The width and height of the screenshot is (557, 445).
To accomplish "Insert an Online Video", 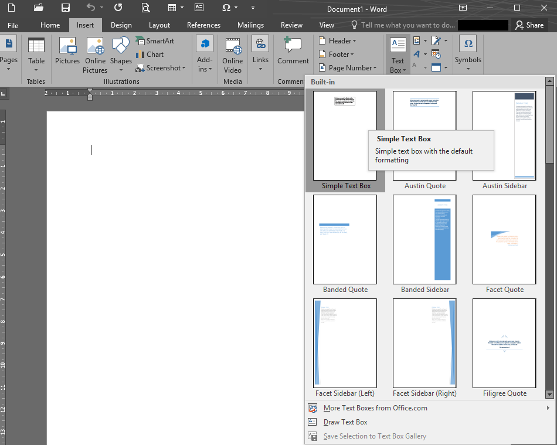I will coord(232,55).
